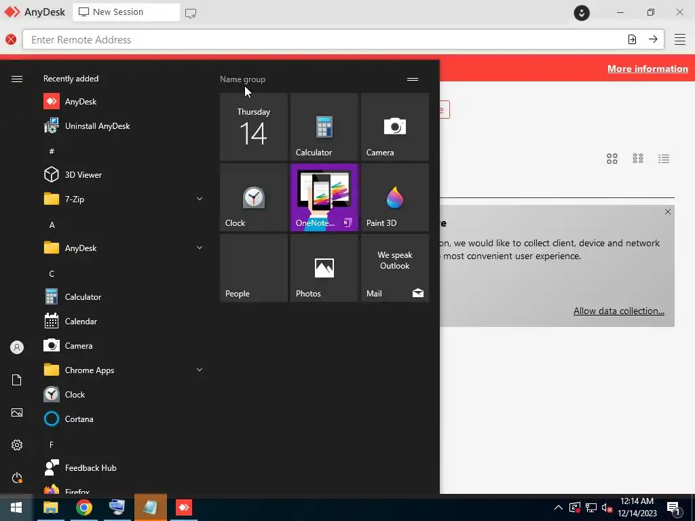Expand the Chrome Apps folder chevron

(200, 370)
